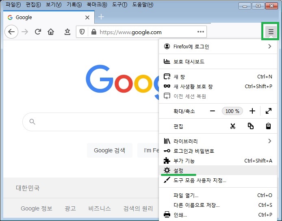
Task: Open 검색의 원리 footer link
Action: [x=138, y=208]
